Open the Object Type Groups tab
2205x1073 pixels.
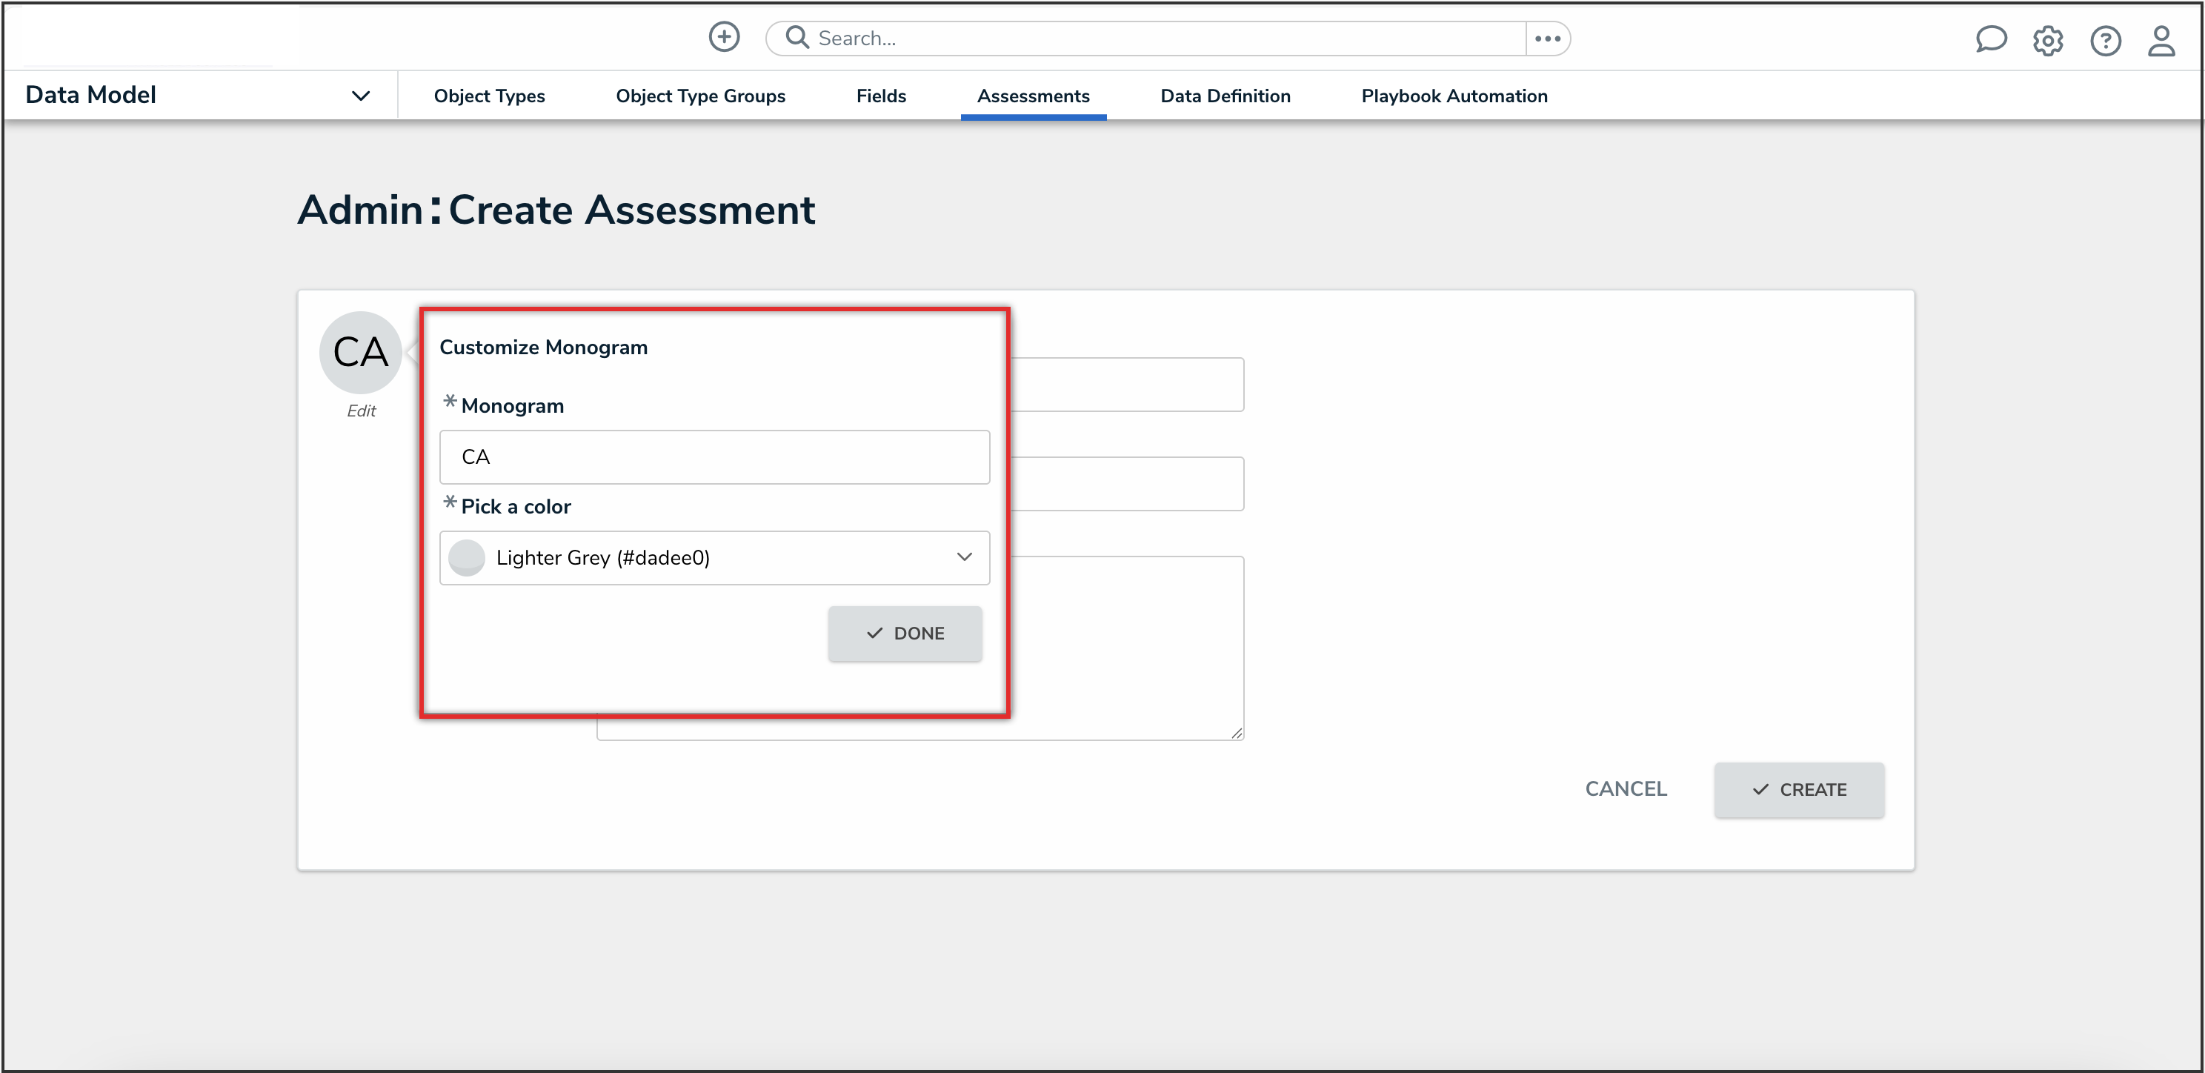pyautogui.click(x=699, y=96)
